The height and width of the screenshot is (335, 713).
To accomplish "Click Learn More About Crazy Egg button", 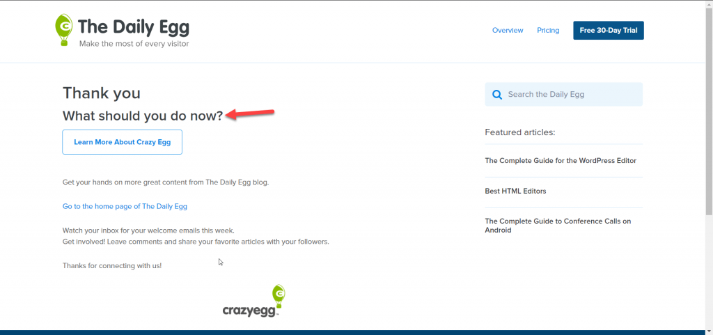I will (123, 142).
